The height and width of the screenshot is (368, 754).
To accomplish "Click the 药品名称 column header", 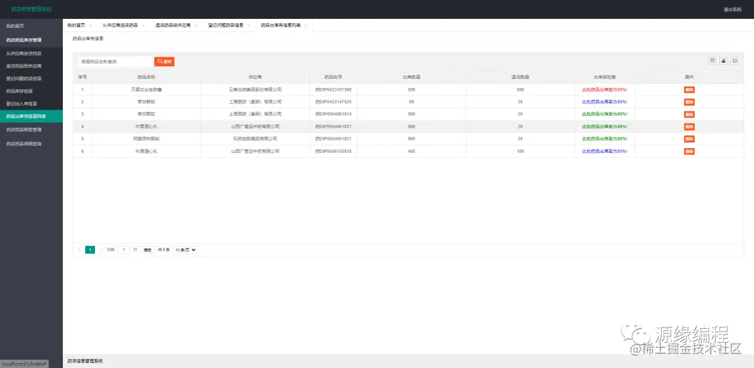I will click(x=146, y=77).
